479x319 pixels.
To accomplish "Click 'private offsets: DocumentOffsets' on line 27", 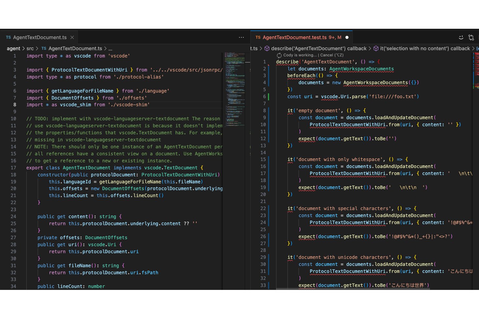I will (83, 238).
